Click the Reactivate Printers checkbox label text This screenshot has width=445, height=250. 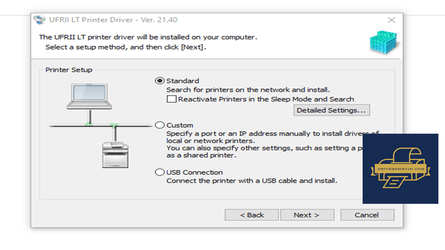tap(266, 99)
